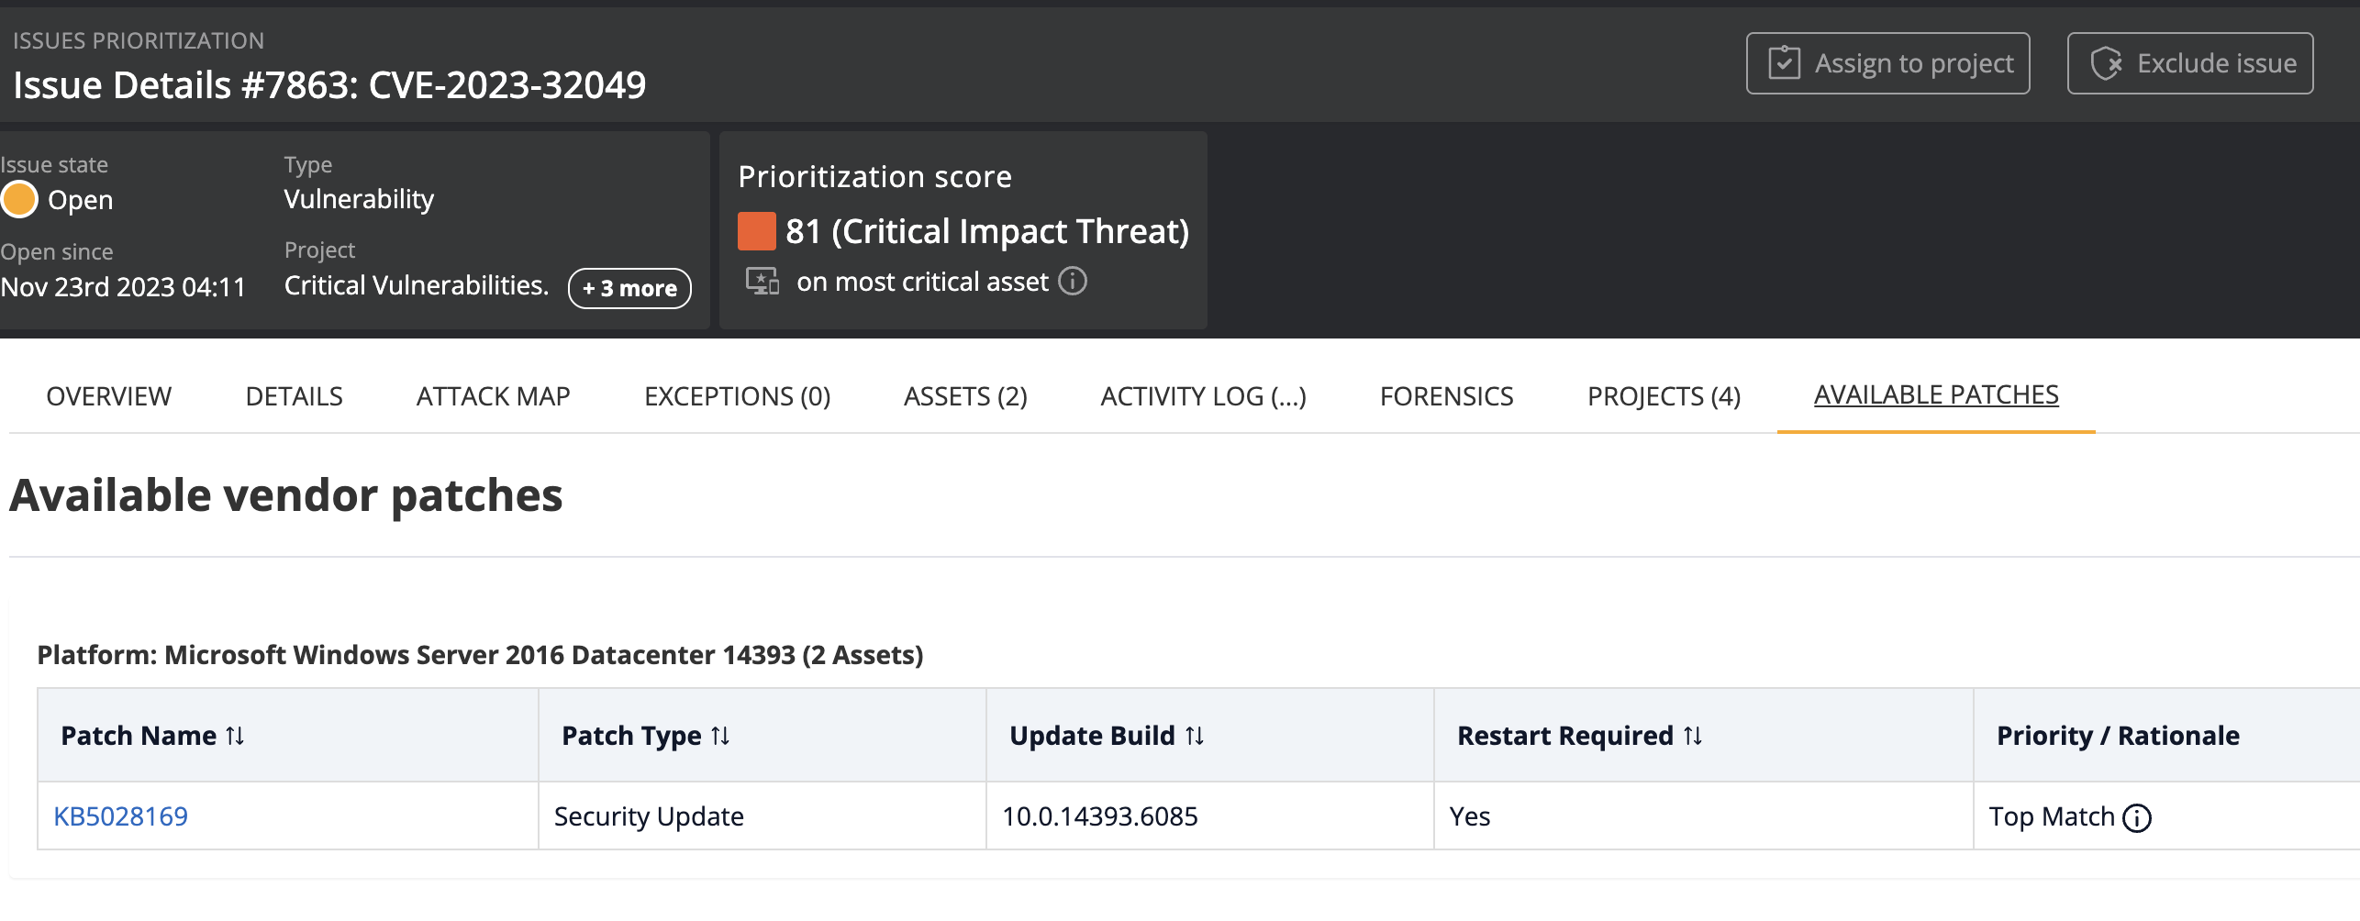This screenshot has height=921, width=2360.
Task: Expand the +3 more projects badge
Action: click(629, 288)
